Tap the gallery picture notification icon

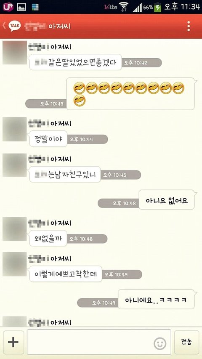click(21, 7)
